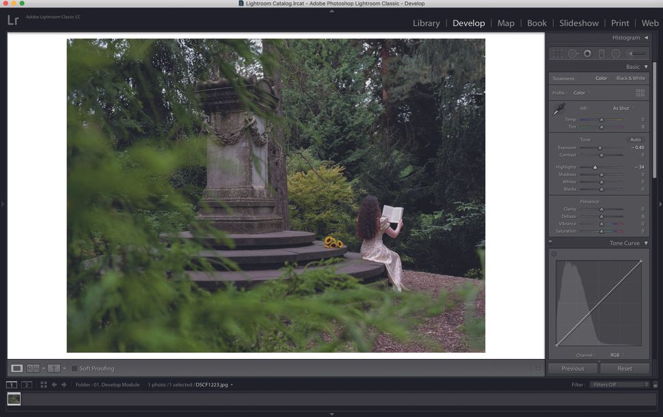Open the Profile Browser grid icon
This screenshot has width=663, height=417.
tap(640, 92)
